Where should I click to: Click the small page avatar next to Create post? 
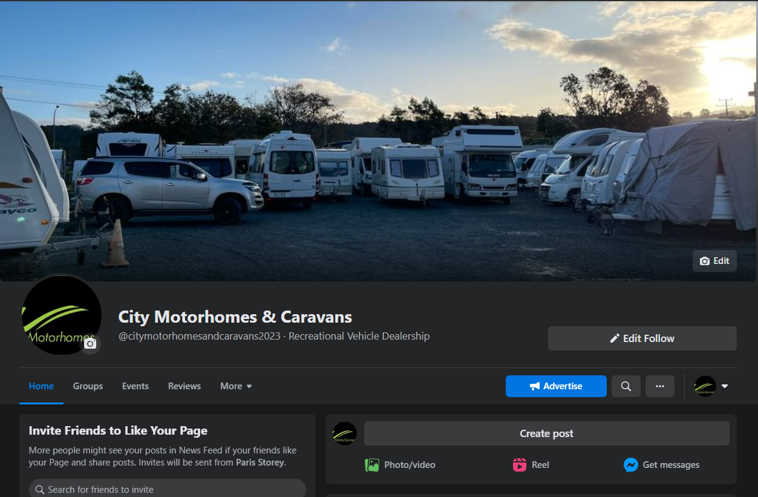345,433
